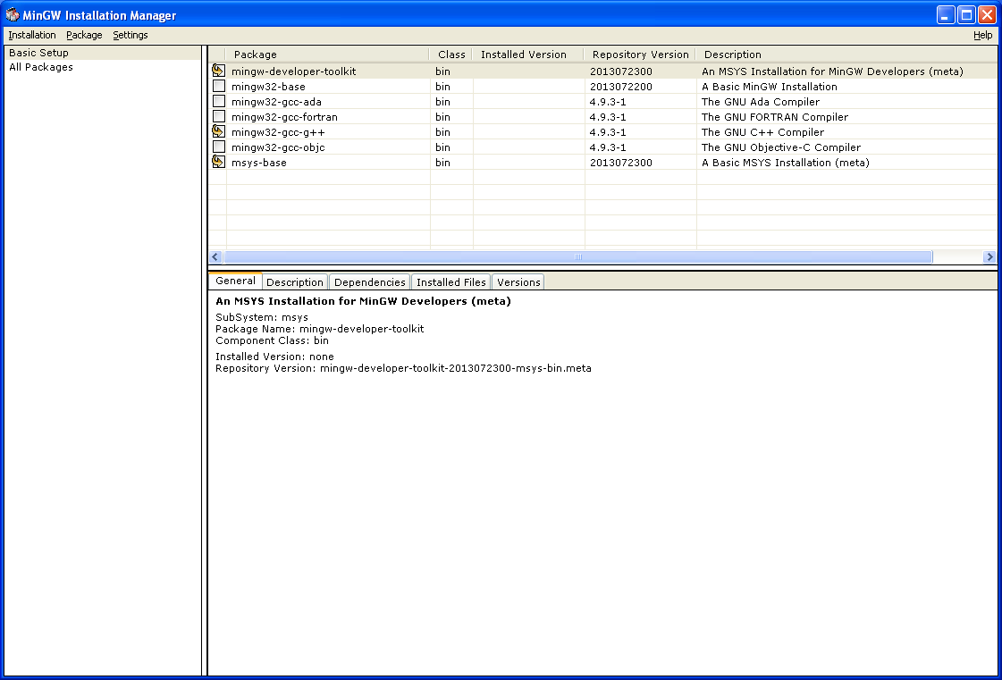1002x680 pixels.
Task: Open the Installation menu
Action: coord(32,35)
